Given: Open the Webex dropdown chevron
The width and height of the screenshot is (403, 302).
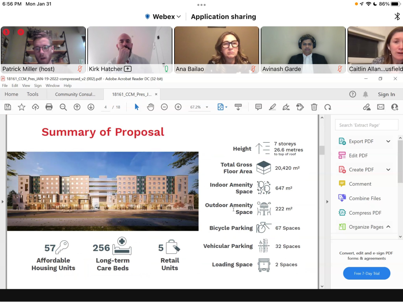Looking at the screenshot, I should pos(179,17).
